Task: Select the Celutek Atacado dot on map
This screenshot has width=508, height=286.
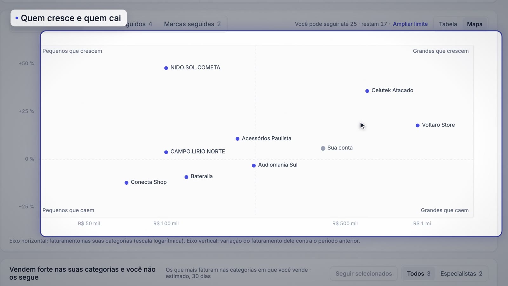Action: click(x=367, y=91)
